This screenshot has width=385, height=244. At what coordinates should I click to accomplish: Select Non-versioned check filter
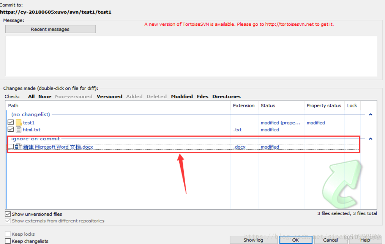coord(74,96)
